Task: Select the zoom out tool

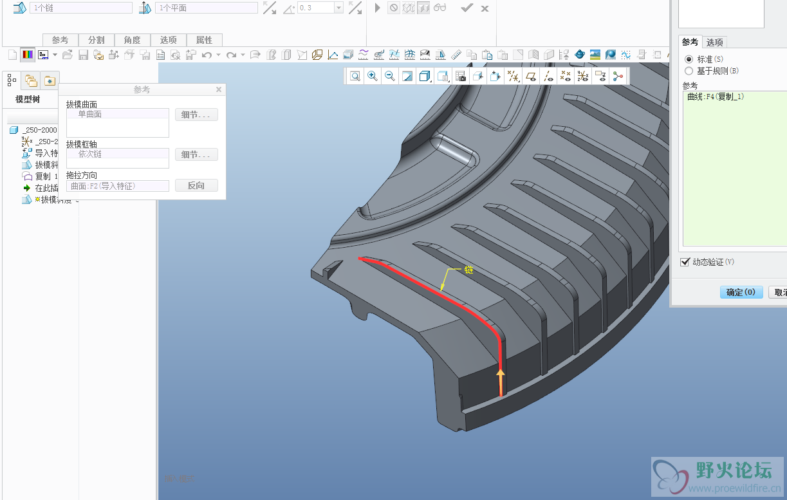Action: tap(389, 77)
